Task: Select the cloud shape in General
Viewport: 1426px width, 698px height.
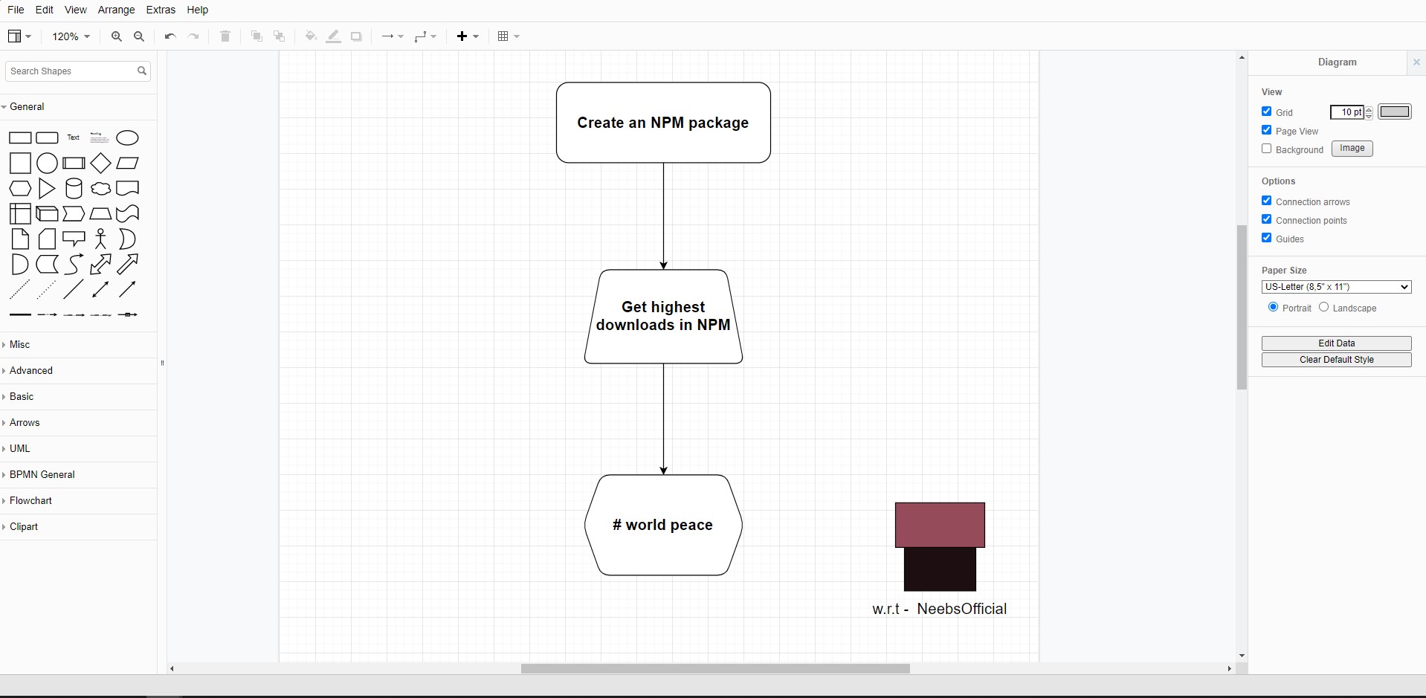Action: [x=100, y=189]
